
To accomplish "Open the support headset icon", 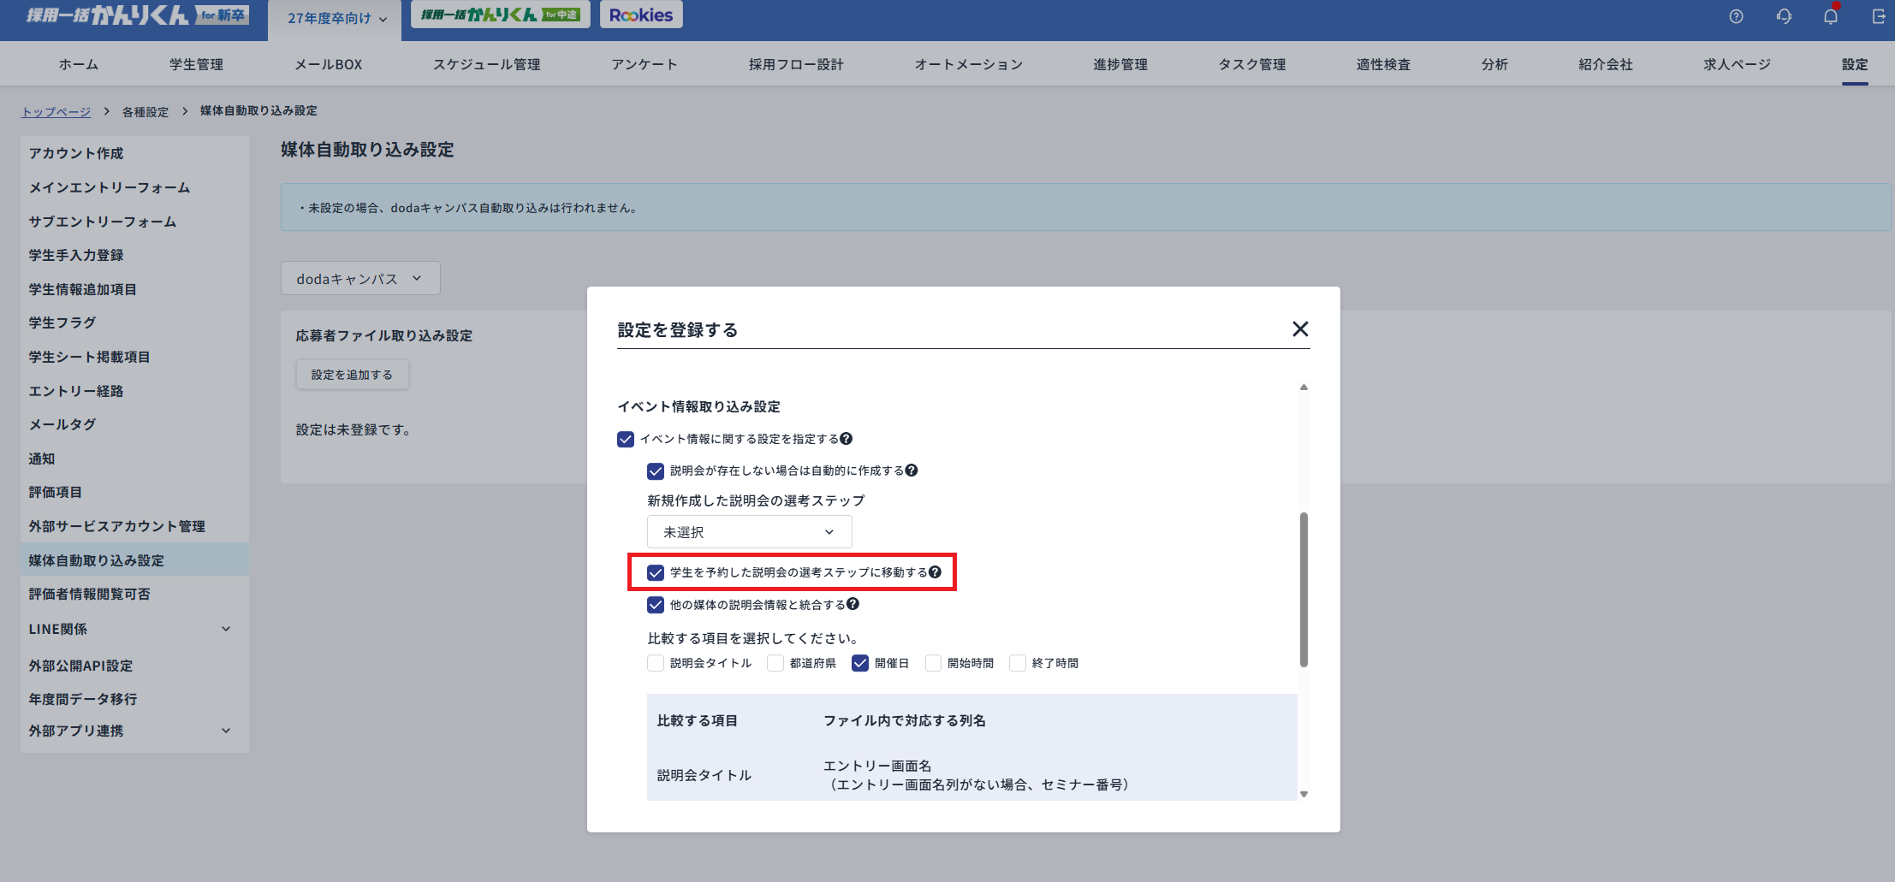I will (1784, 16).
